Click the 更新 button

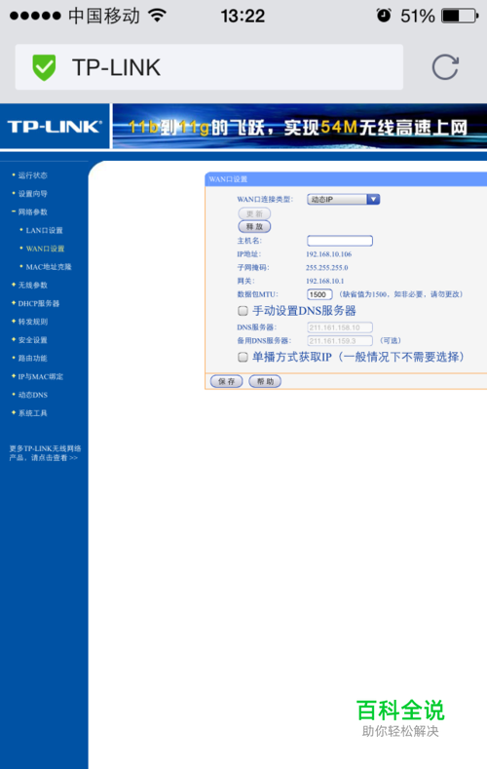click(x=254, y=213)
